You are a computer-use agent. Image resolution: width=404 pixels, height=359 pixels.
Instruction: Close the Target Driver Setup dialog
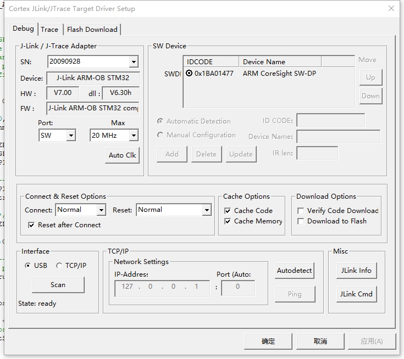391,9
